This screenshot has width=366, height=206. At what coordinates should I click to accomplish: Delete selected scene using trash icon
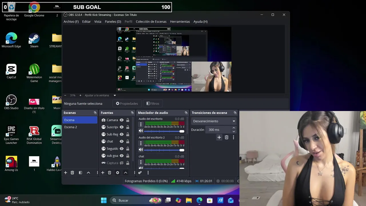(72, 173)
